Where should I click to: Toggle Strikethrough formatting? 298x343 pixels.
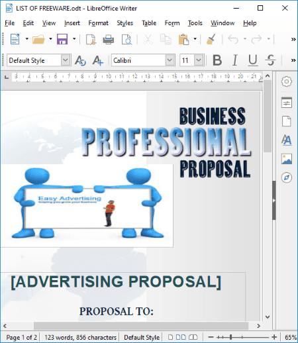[x=270, y=60]
